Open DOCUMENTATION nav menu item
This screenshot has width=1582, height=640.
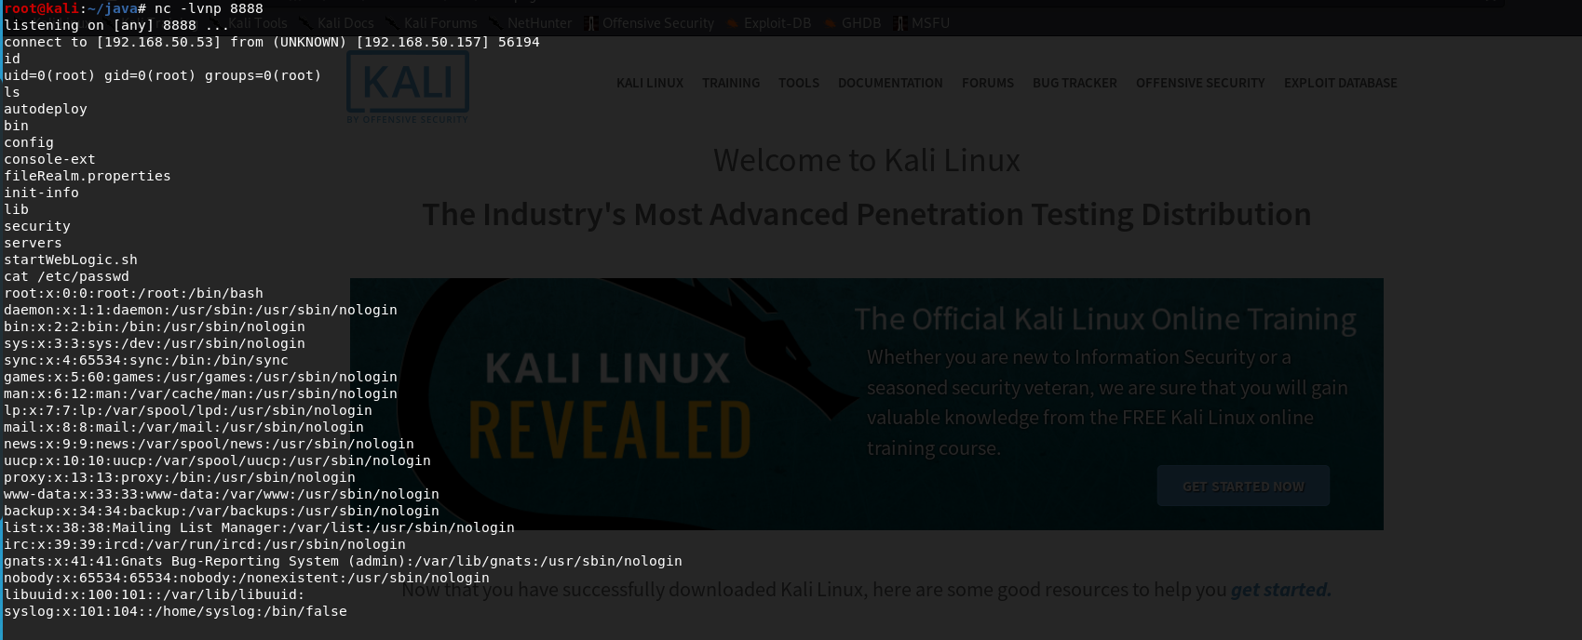(890, 83)
